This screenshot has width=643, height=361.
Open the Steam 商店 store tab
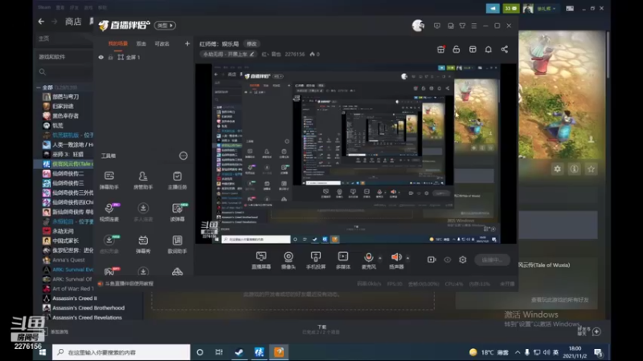tap(73, 22)
